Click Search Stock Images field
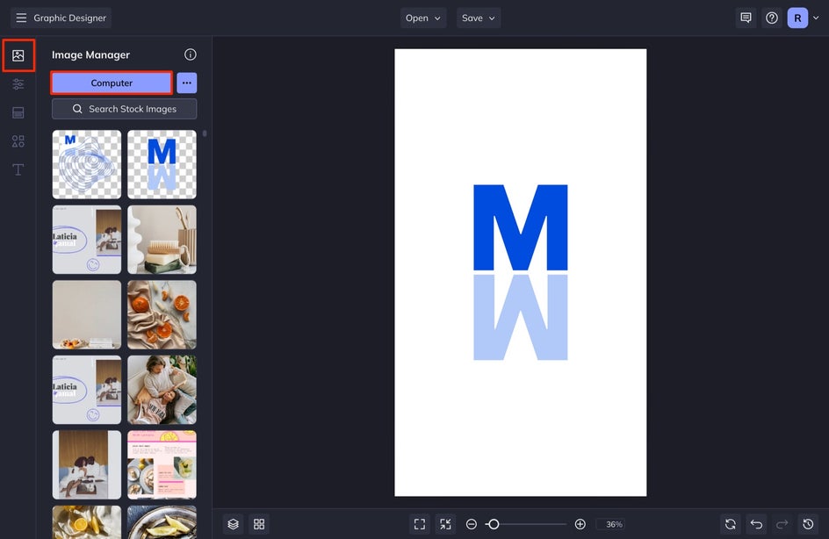Screen dimensions: 829x539 click(124, 109)
